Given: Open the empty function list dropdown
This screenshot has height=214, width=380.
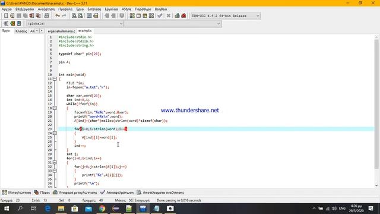Looking at the screenshot, I should point(173,24).
